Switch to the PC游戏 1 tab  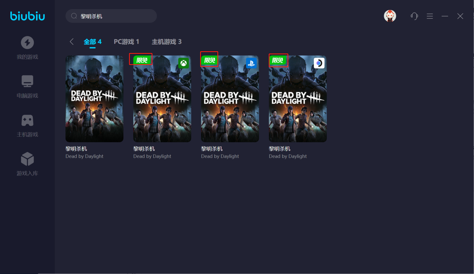126,42
